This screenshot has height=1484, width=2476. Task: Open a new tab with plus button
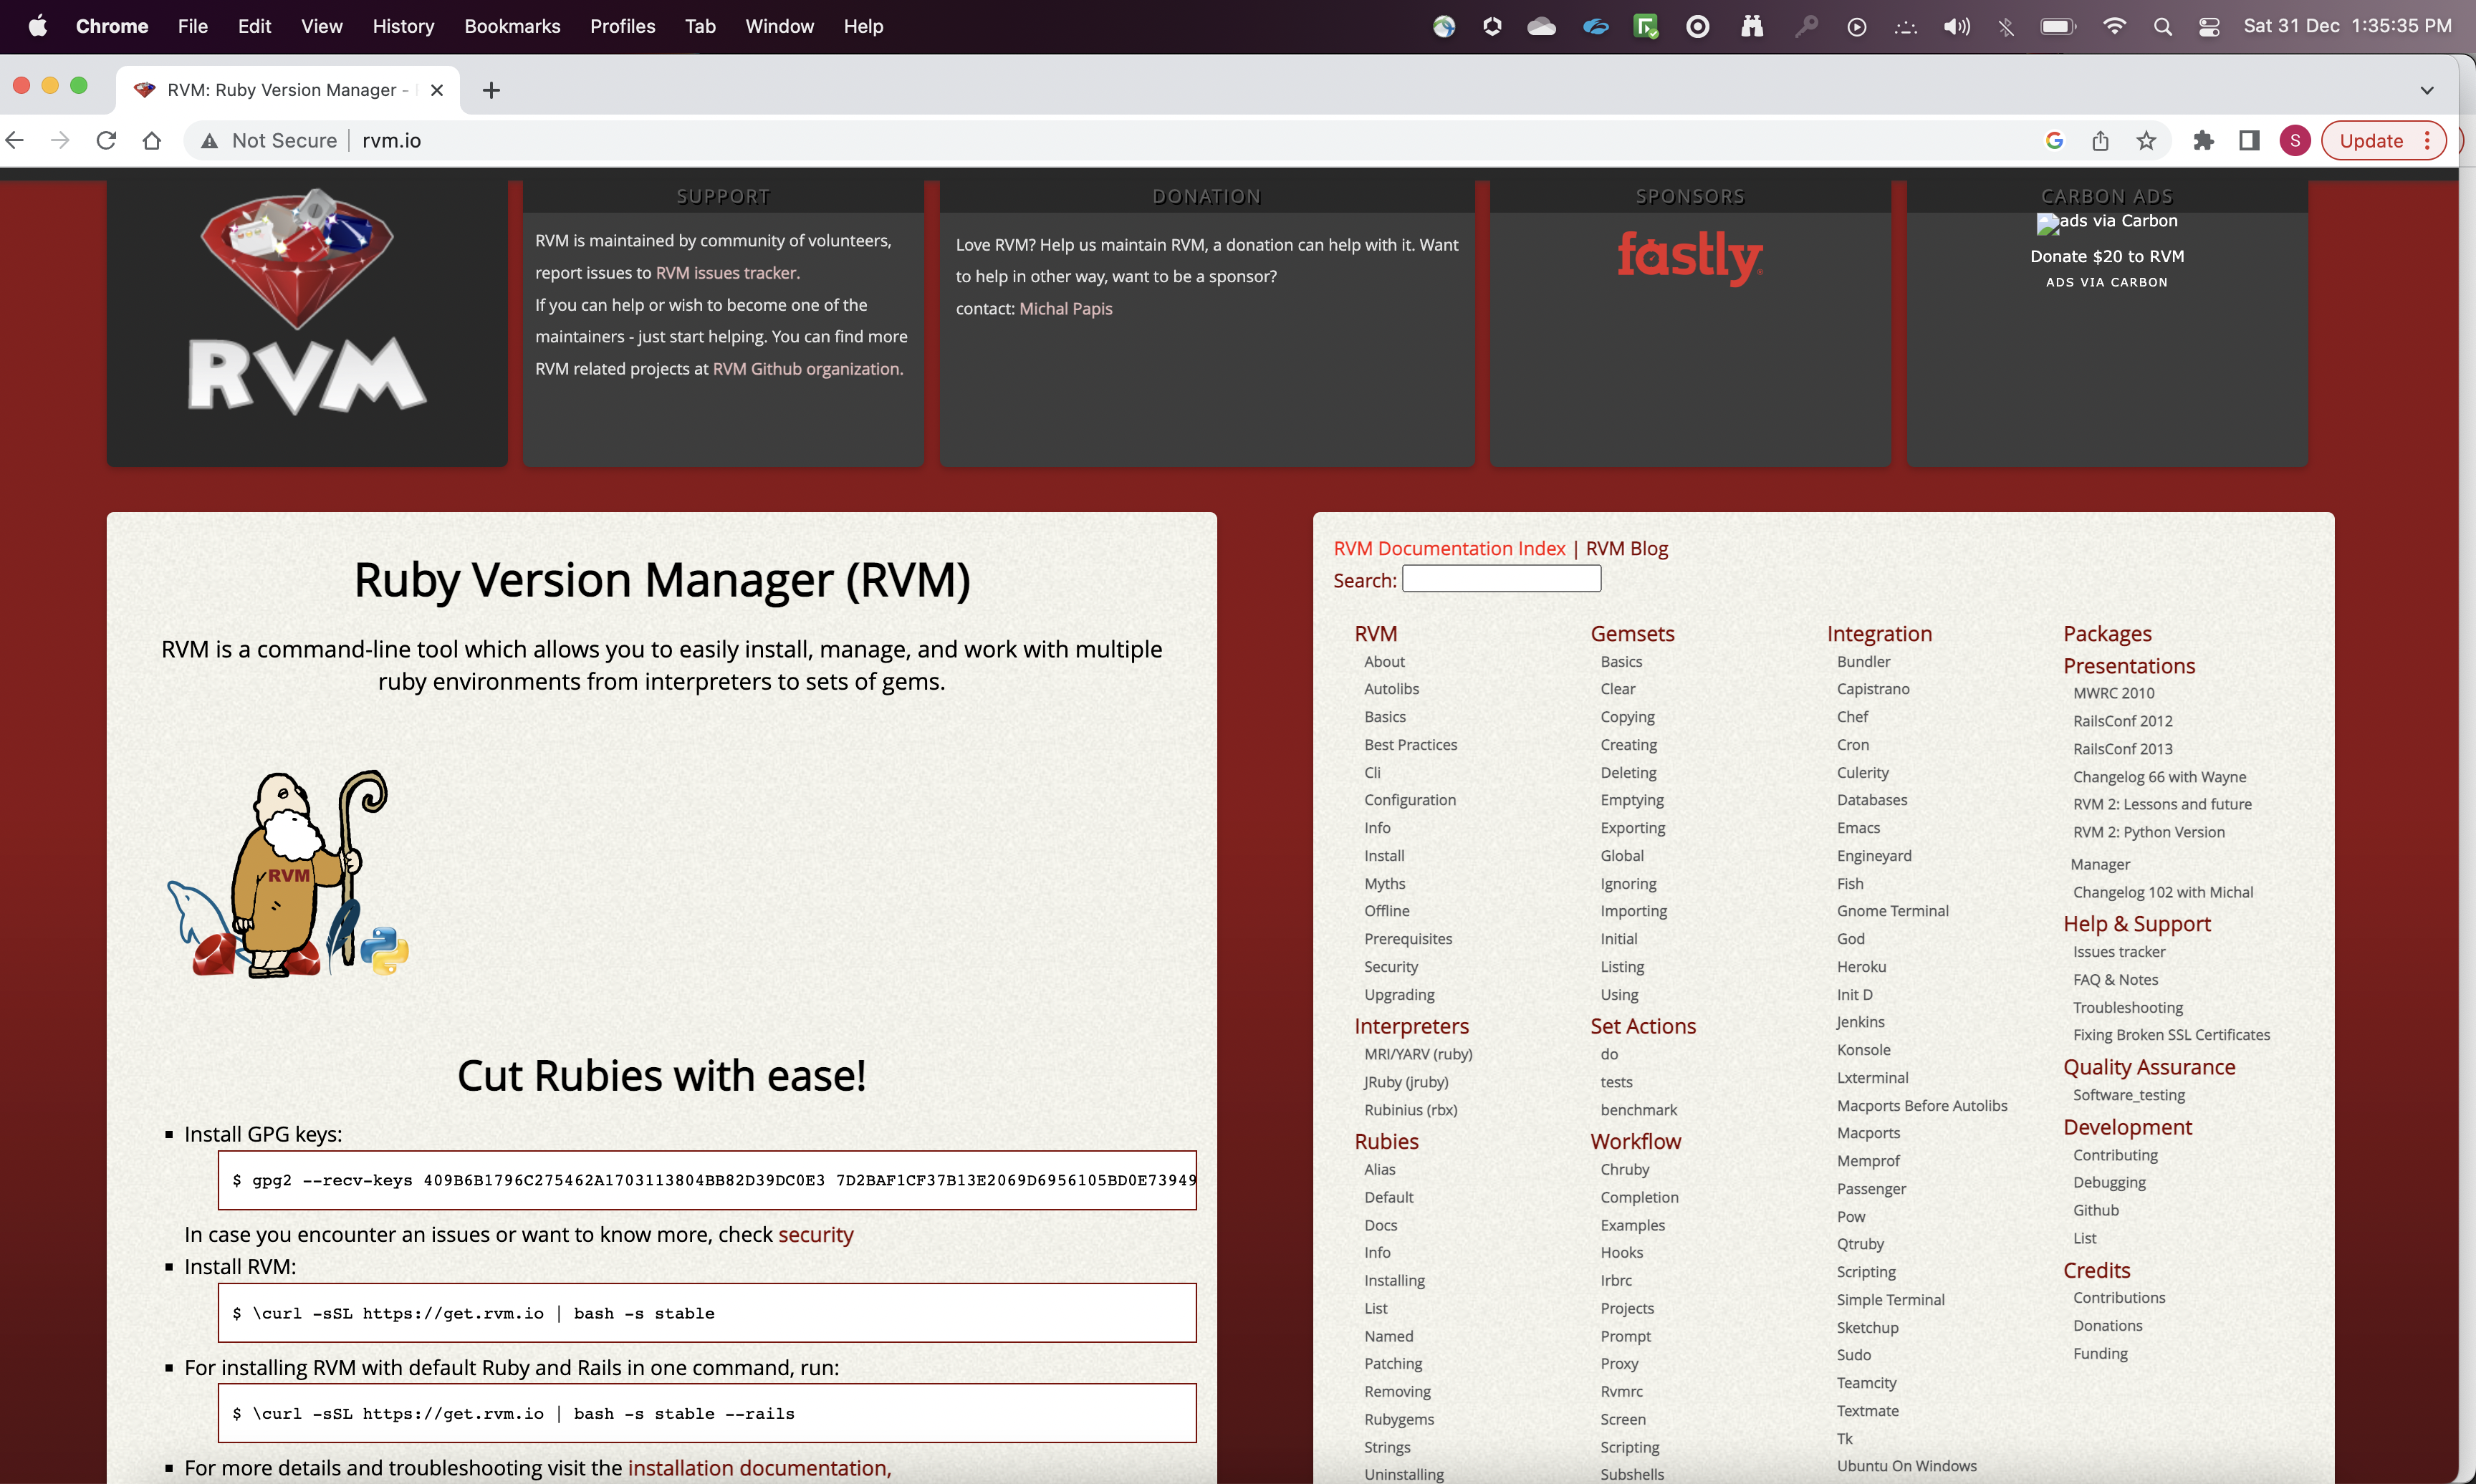click(491, 90)
